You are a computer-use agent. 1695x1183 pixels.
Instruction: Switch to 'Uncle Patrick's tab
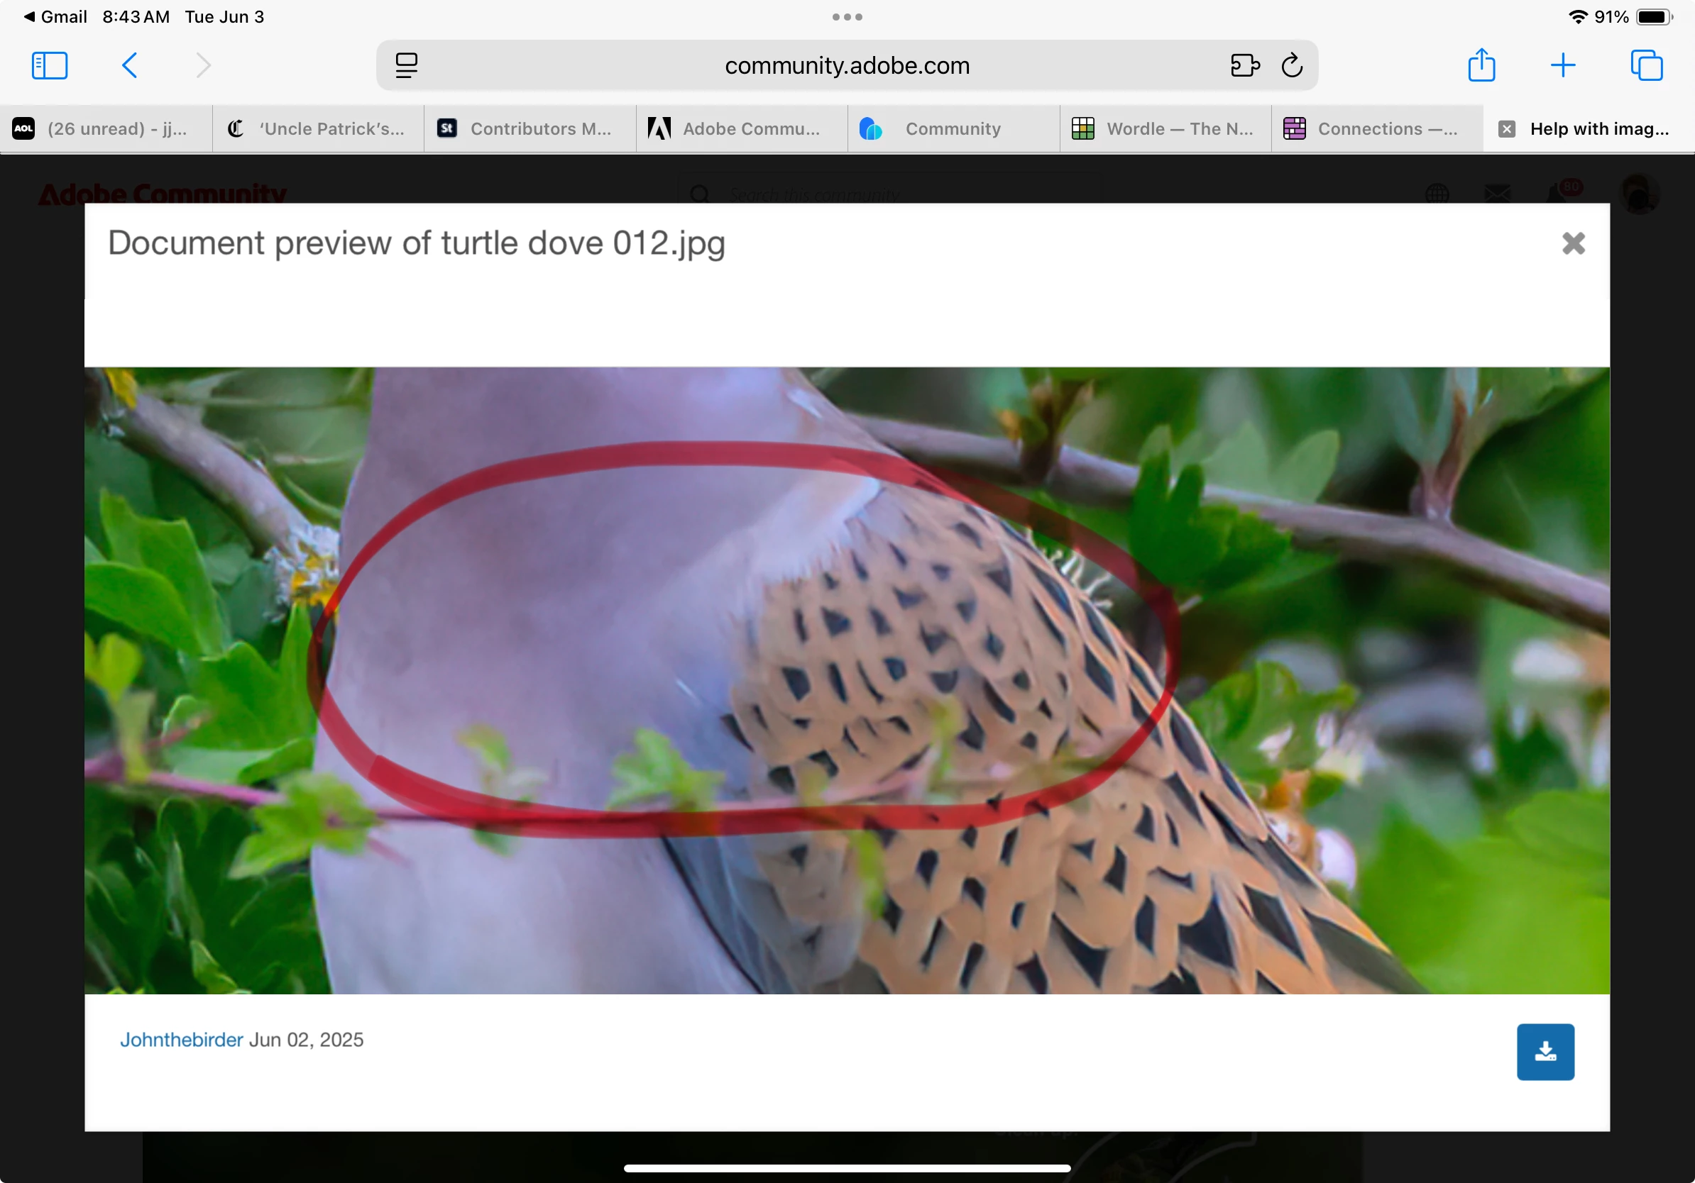(318, 129)
